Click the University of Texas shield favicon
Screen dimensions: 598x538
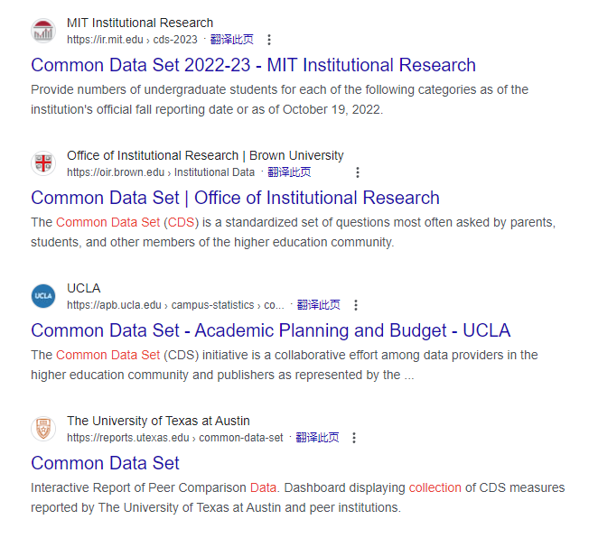click(x=43, y=428)
